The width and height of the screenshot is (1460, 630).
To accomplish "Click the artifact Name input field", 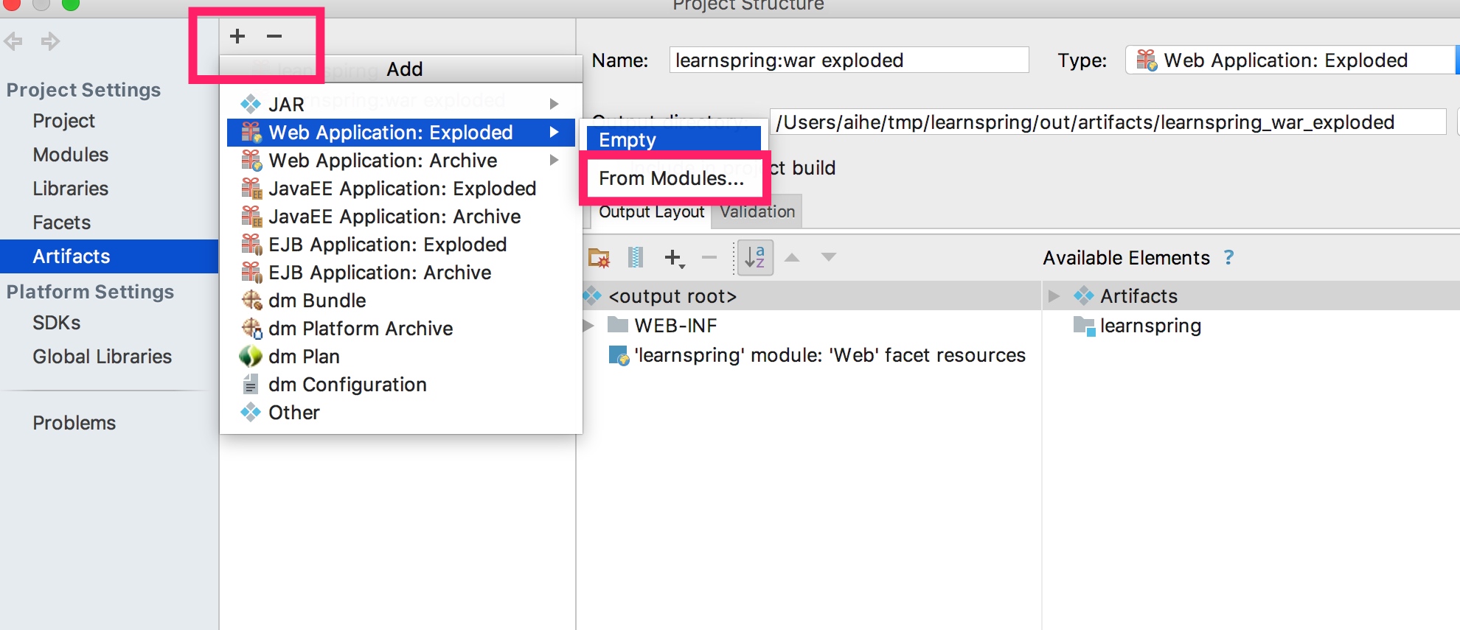I will (848, 60).
